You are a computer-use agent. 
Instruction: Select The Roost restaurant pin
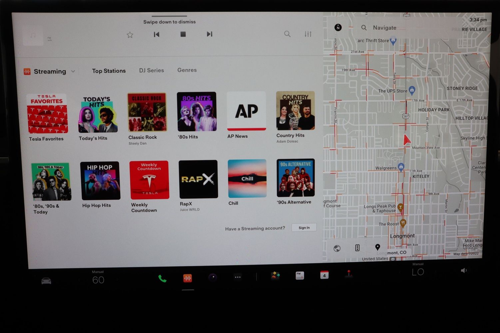click(403, 223)
